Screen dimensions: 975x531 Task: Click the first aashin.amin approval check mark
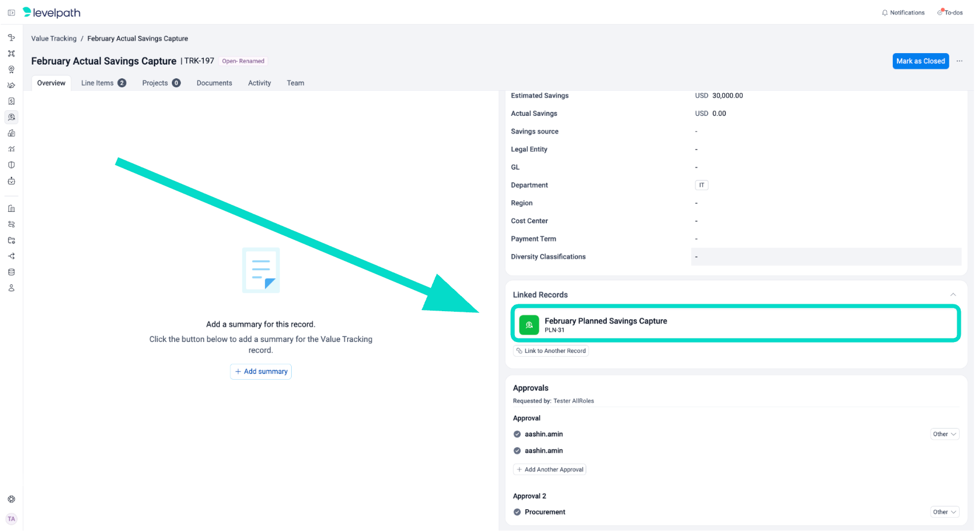[517, 434]
